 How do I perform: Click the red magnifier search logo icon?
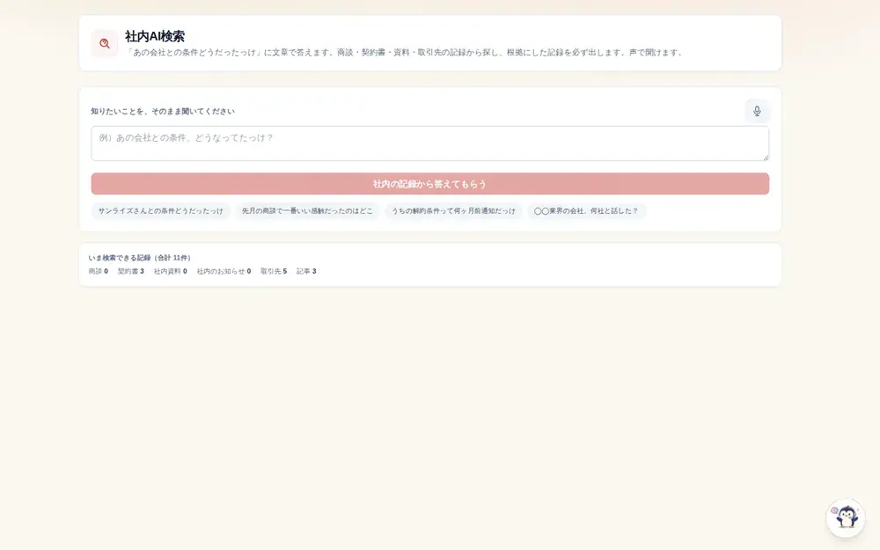click(105, 43)
